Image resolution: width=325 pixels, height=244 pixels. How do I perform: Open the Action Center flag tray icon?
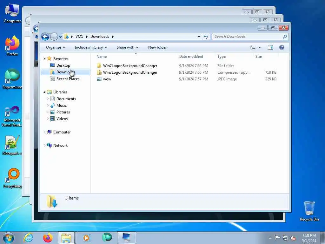coord(277,238)
